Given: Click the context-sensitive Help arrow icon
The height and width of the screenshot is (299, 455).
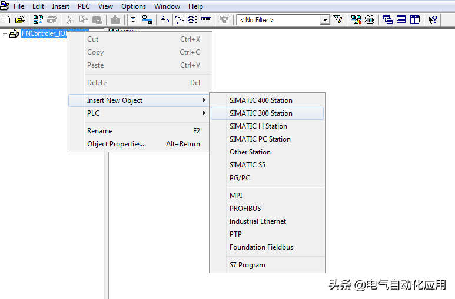Looking at the screenshot, I should (x=433, y=19).
